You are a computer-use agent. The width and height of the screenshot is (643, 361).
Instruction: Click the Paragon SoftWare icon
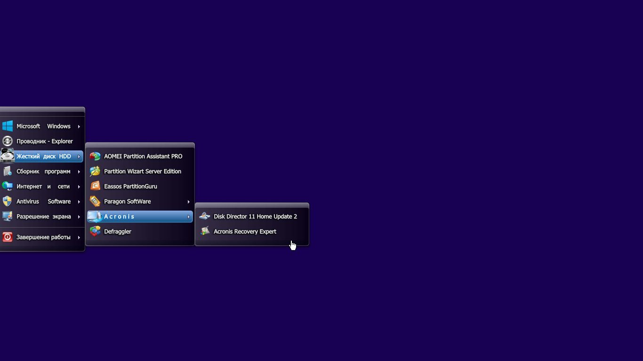coord(95,201)
